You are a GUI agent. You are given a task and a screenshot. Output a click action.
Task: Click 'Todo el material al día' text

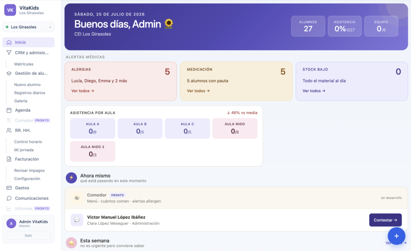[x=324, y=81]
